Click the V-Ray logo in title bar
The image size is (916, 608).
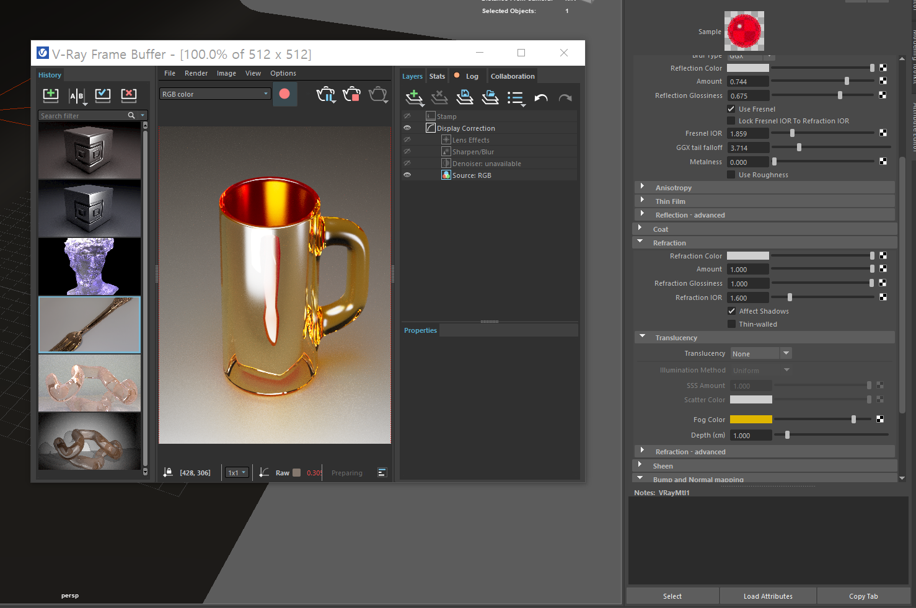point(42,53)
